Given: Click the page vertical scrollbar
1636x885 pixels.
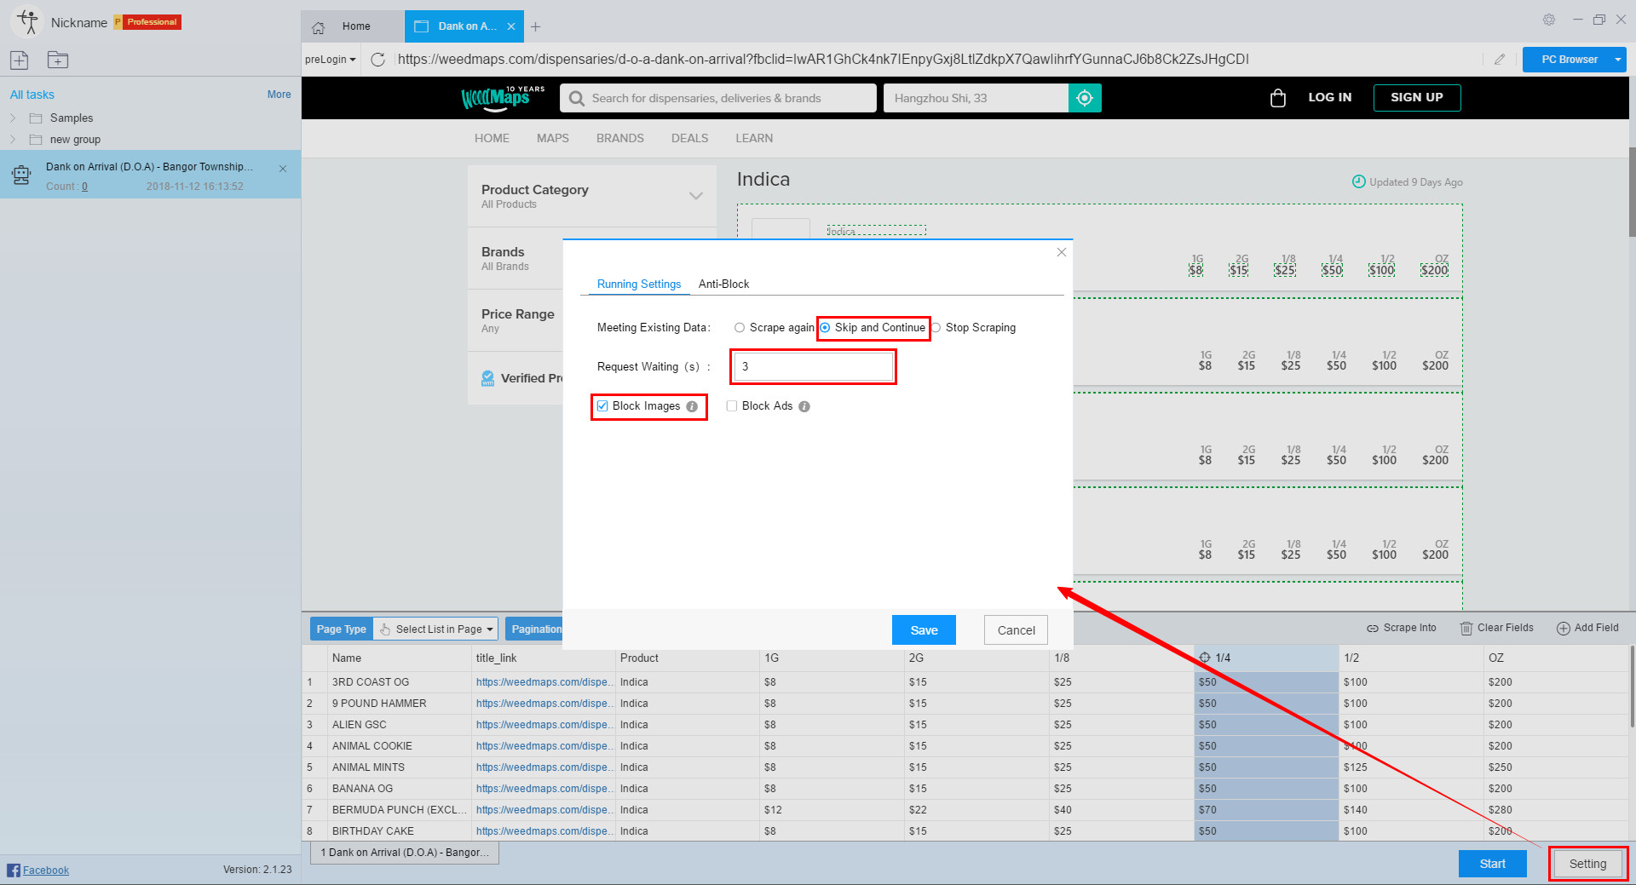Looking at the screenshot, I should tap(1631, 192).
